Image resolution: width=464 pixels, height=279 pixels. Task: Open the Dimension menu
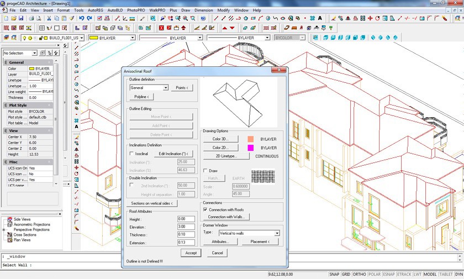point(203,10)
